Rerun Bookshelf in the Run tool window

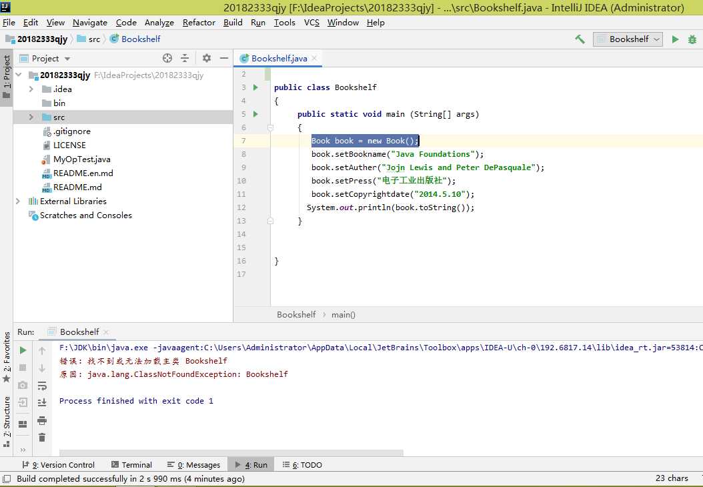coord(23,351)
